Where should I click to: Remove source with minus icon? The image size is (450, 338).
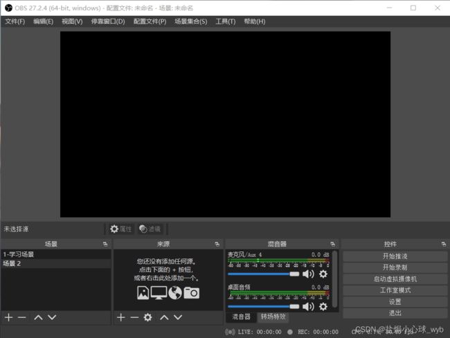134,317
